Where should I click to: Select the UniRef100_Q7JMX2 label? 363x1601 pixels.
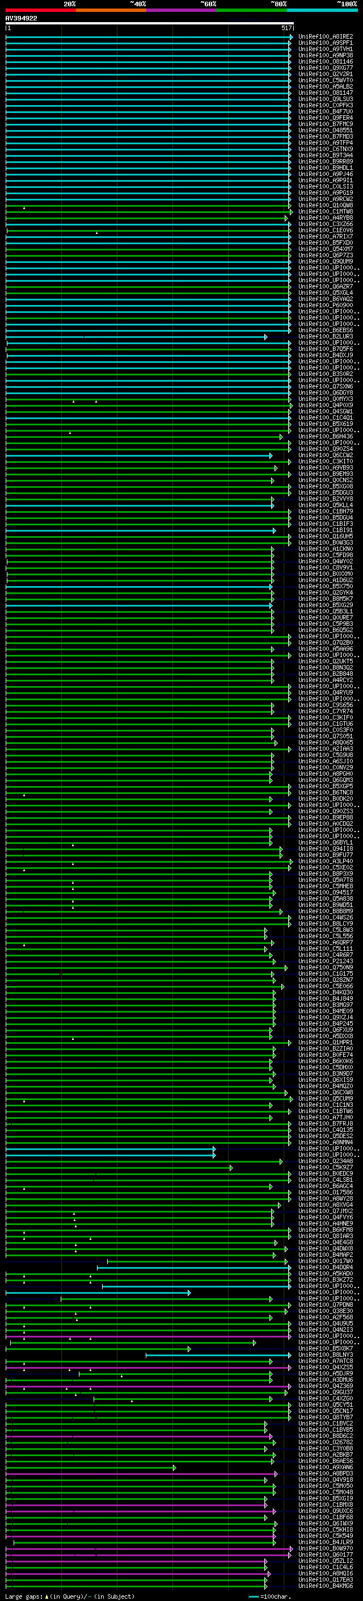326,1211
